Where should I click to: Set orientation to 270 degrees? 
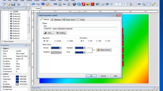pyautogui.click(x=106, y=41)
